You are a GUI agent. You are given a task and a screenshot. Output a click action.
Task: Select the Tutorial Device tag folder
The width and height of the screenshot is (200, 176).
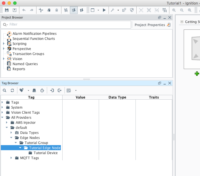pos(45,153)
